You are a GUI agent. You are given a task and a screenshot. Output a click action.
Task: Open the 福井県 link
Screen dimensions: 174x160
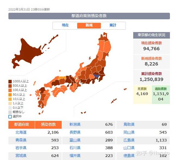[75, 156]
